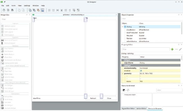Click the Adjust Size toolbar icon

pos(78,10)
